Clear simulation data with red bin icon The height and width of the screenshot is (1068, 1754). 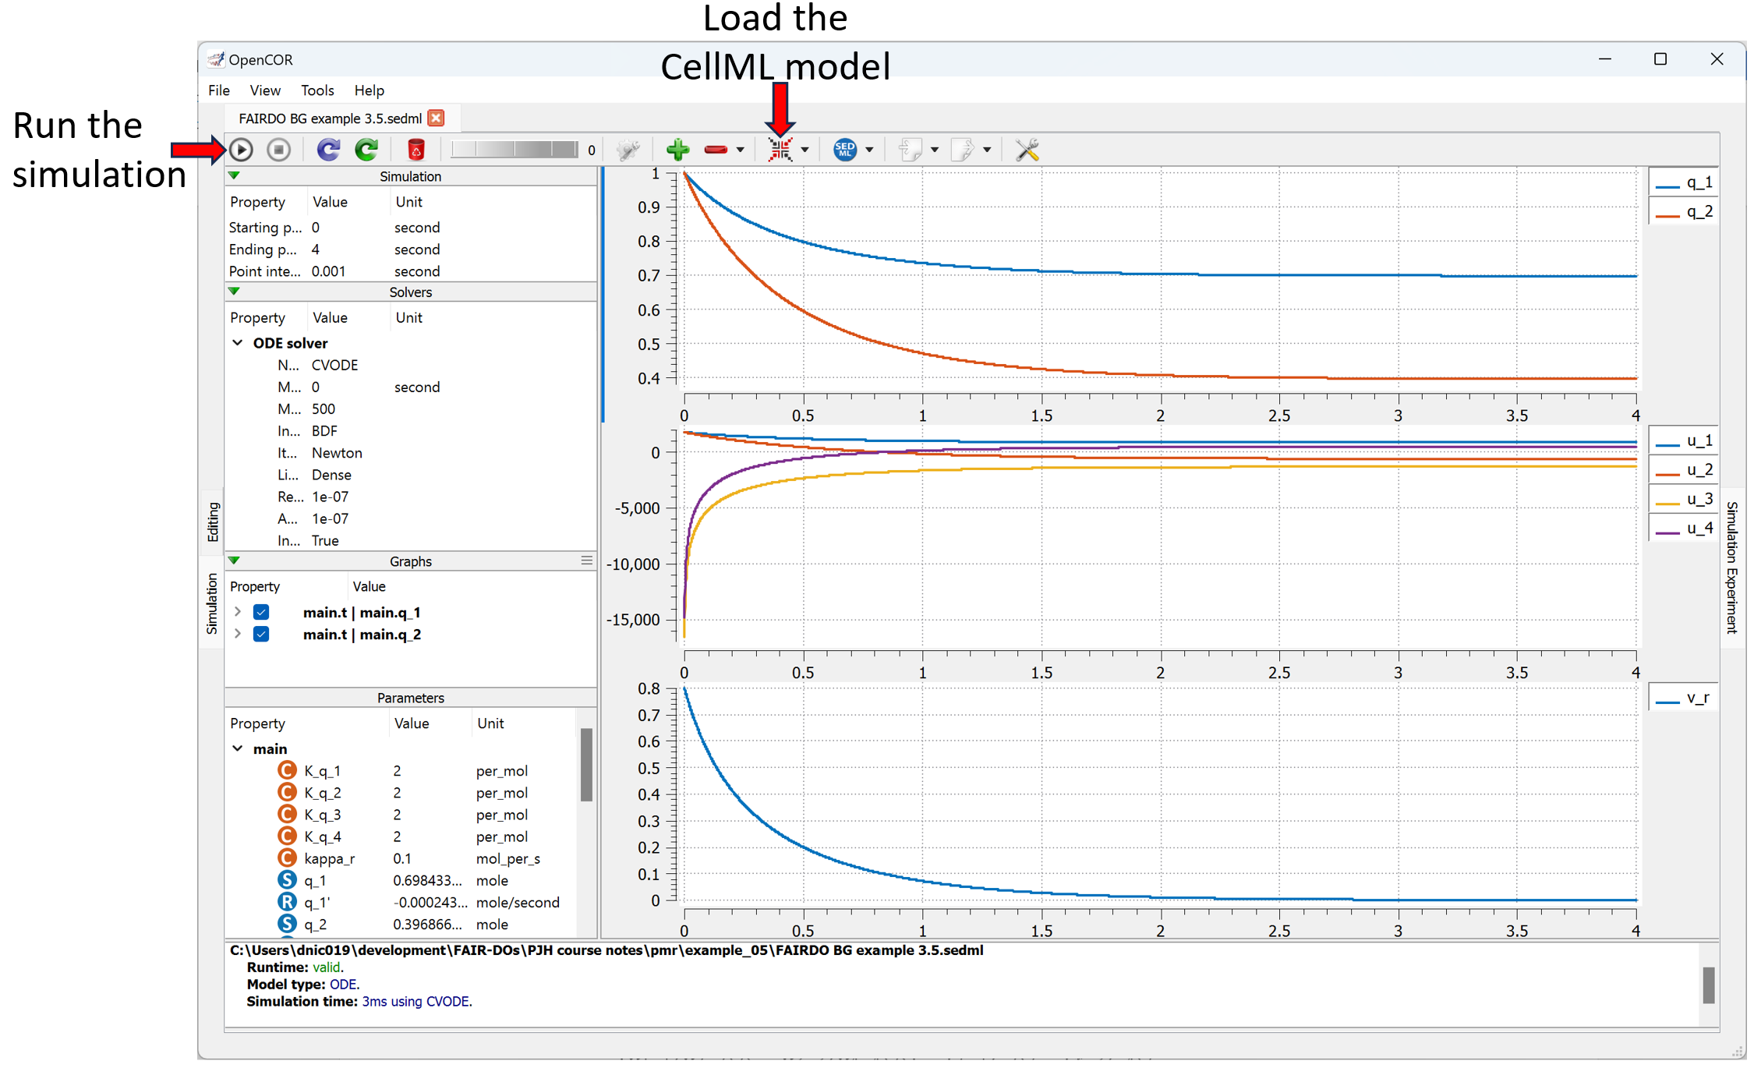point(416,149)
